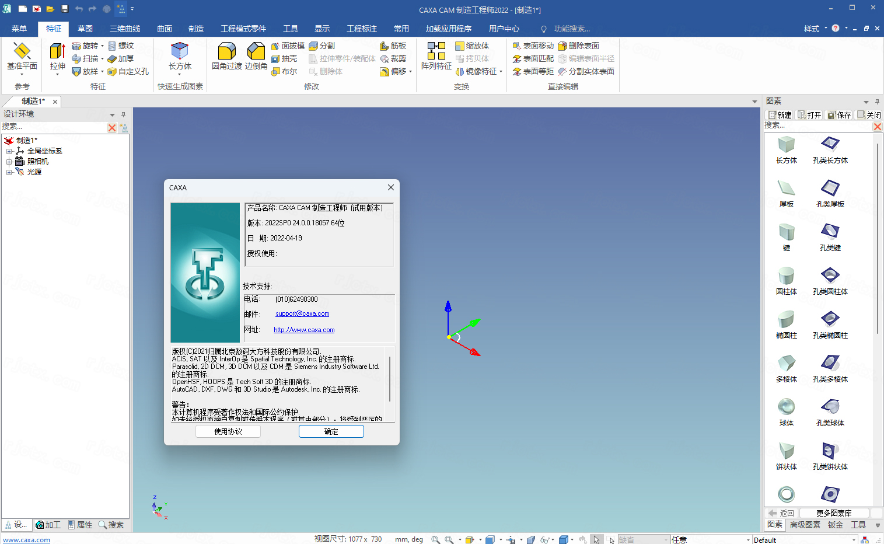
Task: Select the 表面匹配 match face tool
Action: coord(533,58)
